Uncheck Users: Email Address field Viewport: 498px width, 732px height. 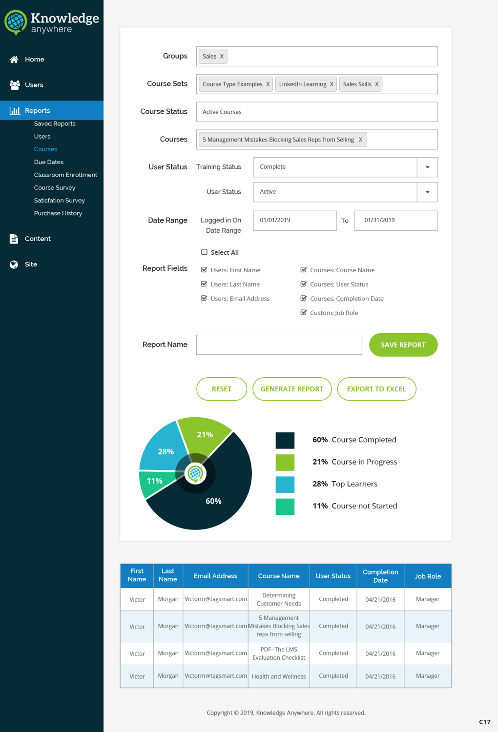pos(204,298)
